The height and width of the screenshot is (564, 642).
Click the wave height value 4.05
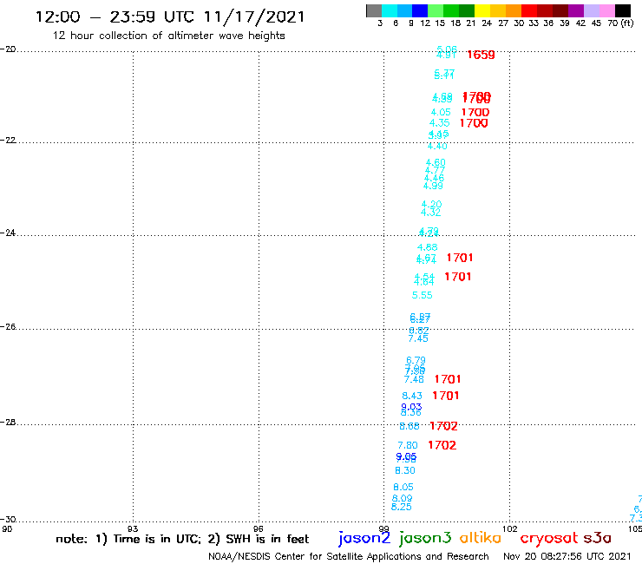(441, 112)
